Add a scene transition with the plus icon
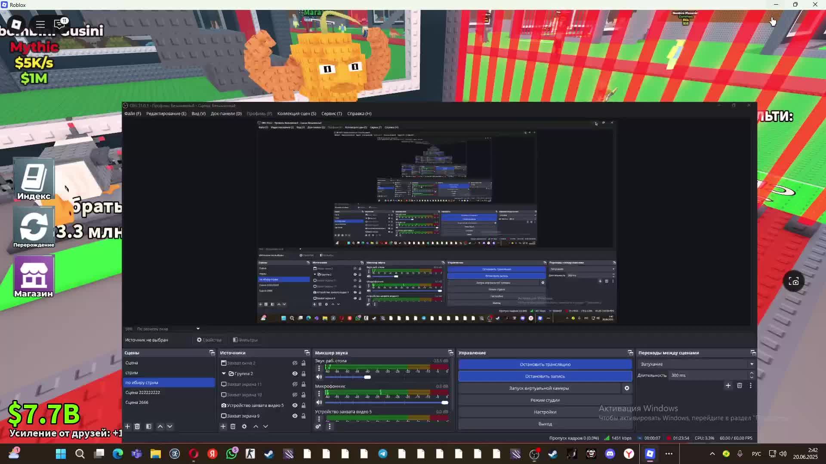Screen dimensions: 826x464 (x=728, y=385)
